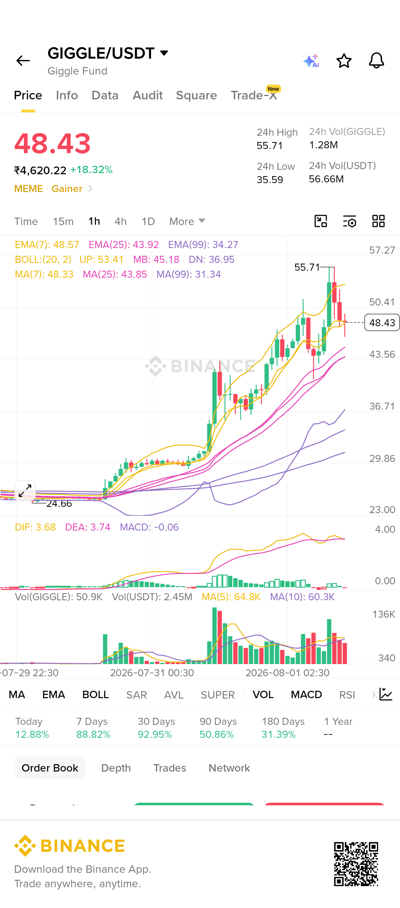Tap the back arrow icon

point(23,60)
